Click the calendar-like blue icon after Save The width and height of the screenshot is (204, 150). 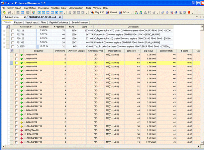click(22, 13)
